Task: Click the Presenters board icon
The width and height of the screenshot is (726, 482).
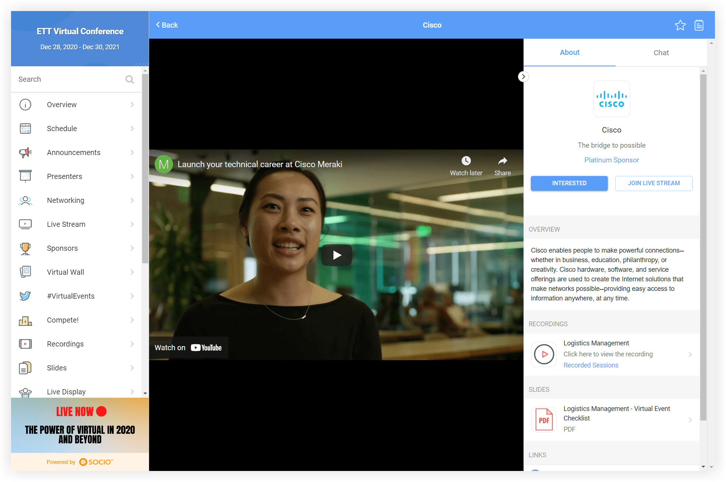Action: pyautogui.click(x=25, y=176)
